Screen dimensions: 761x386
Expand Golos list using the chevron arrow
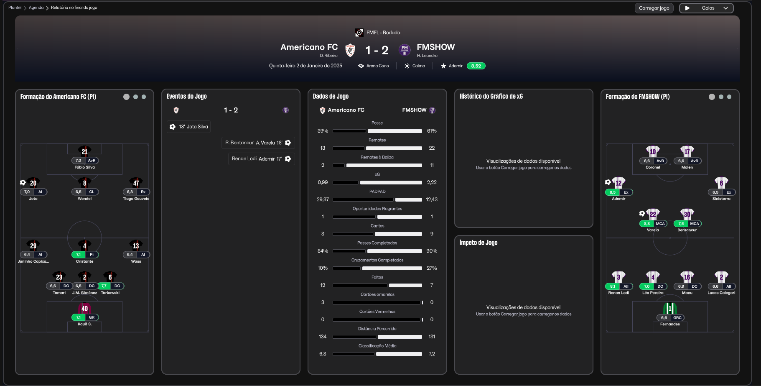[x=726, y=8]
